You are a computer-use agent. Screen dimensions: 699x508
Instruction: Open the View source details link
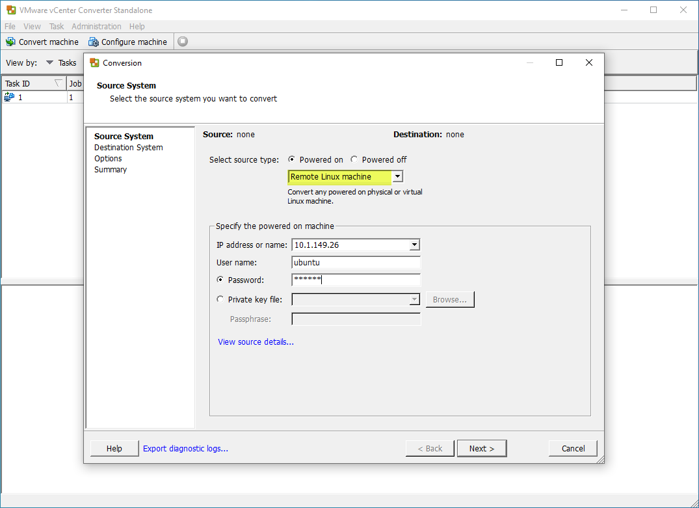point(256,341)
